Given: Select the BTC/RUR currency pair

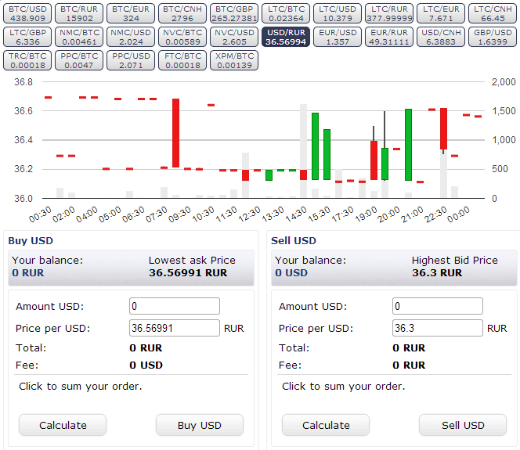Looking at the screenshot, I should tap(79, 13).
